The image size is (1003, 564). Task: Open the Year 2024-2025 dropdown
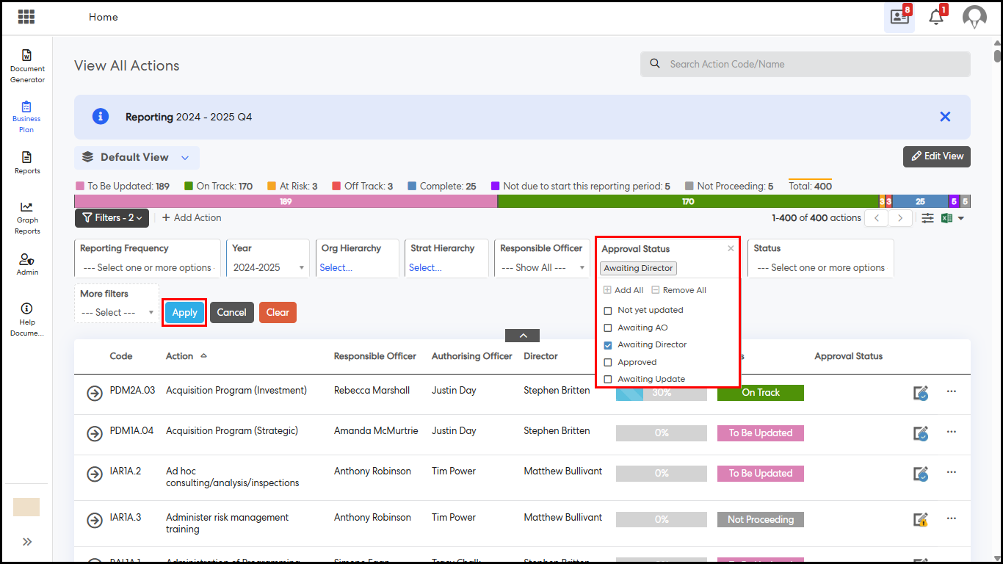coord(268,268)
